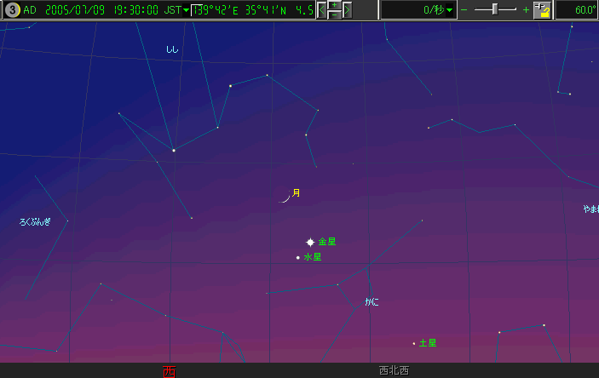Screen dimensions: 599x378
Task: Select Venus (金星) in the sky
Action: click(x=310, y=242)
